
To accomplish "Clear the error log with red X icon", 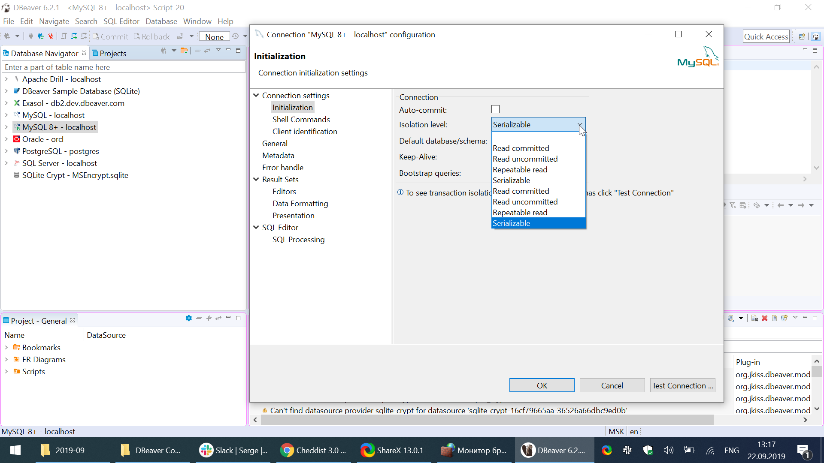I will [x=765, y=318].
